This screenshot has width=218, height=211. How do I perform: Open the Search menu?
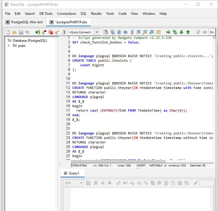tap(30, 14)
